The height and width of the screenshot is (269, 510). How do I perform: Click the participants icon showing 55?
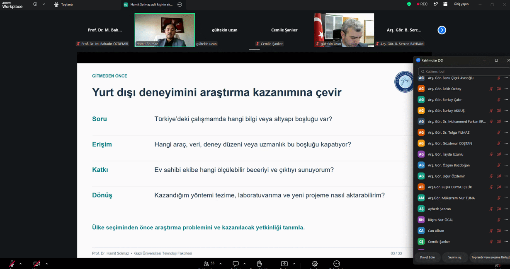pos(209,264)
